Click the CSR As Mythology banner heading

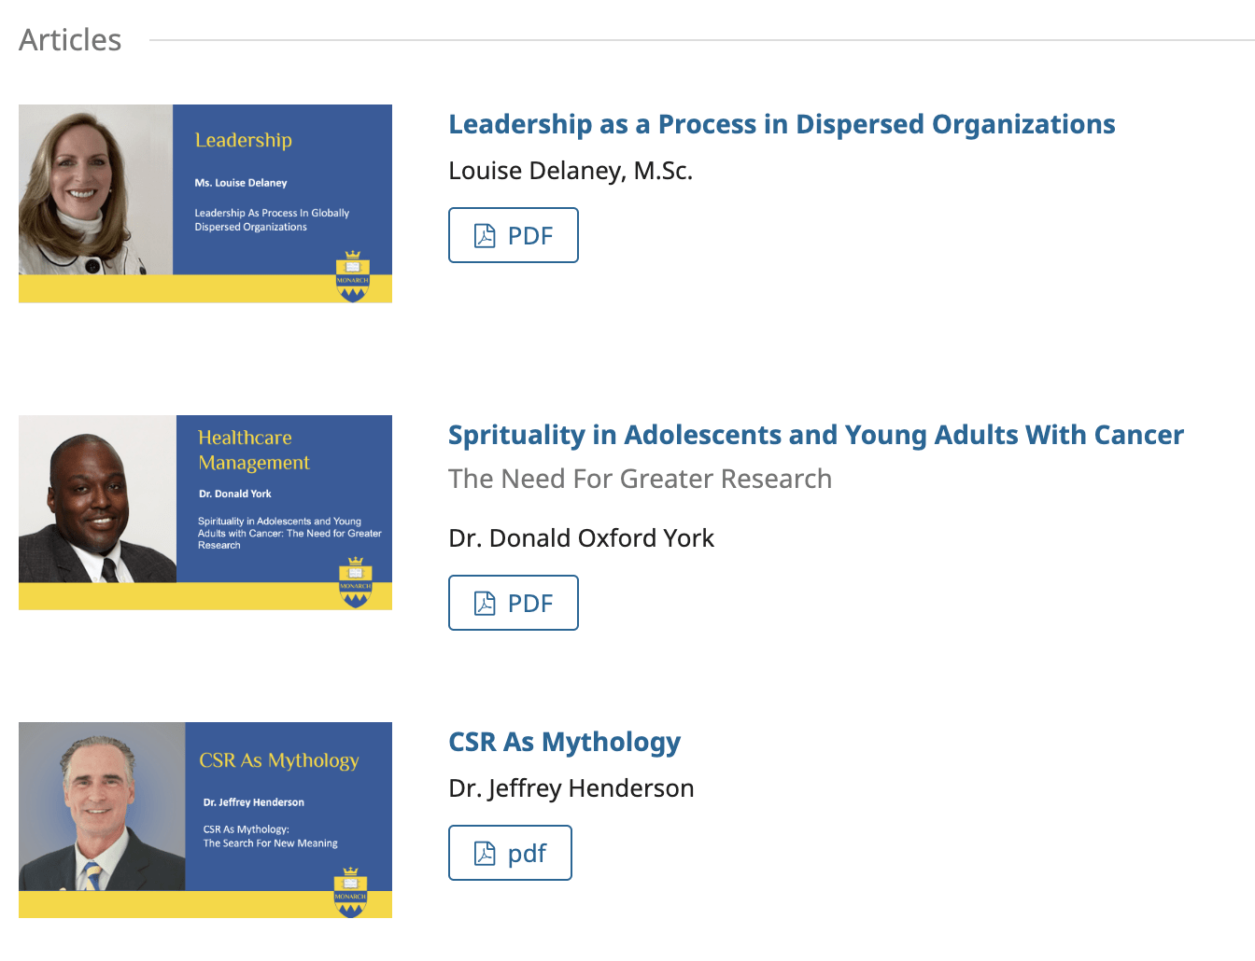point(279,760)
